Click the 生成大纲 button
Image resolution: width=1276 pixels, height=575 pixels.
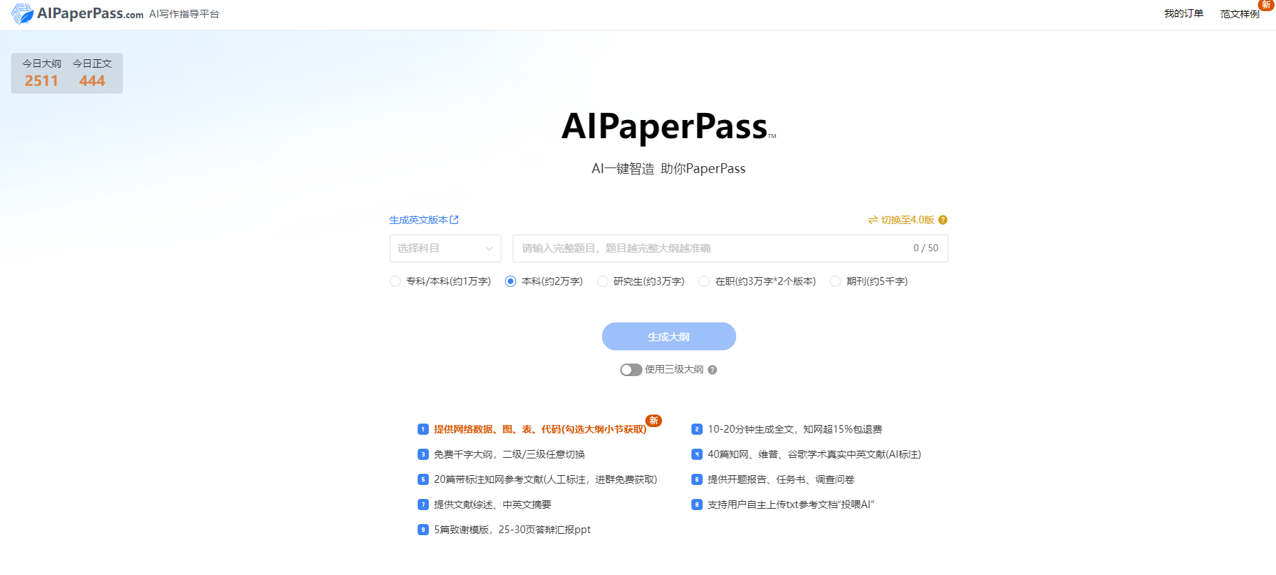[x=669, y=336]
